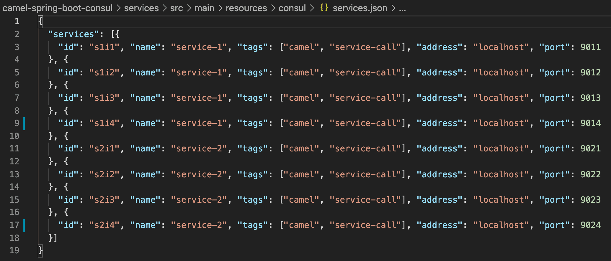Image resolution: width=611 pixels, height=261 pixels.
Task: Place cursor on port value 9024
Action: coord(590,225)
